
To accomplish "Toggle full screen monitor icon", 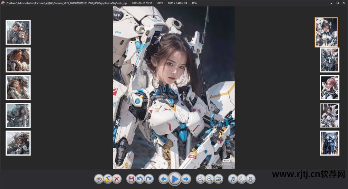I will 250,179.
